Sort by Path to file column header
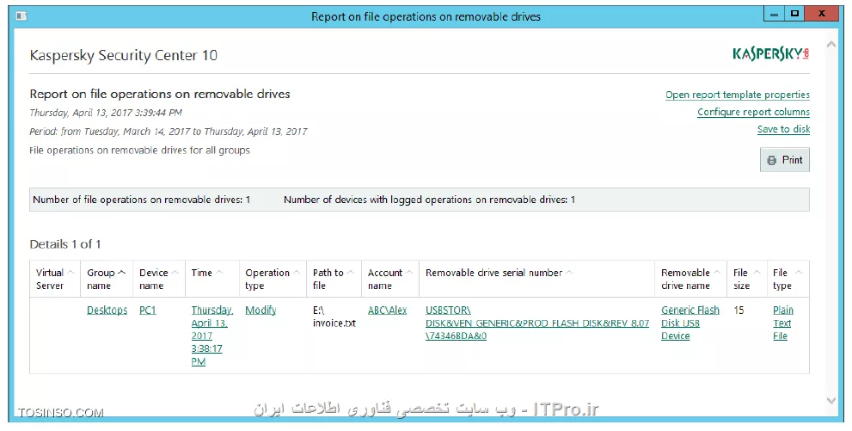Screen dimensions: 852x431 pos(334,279)
